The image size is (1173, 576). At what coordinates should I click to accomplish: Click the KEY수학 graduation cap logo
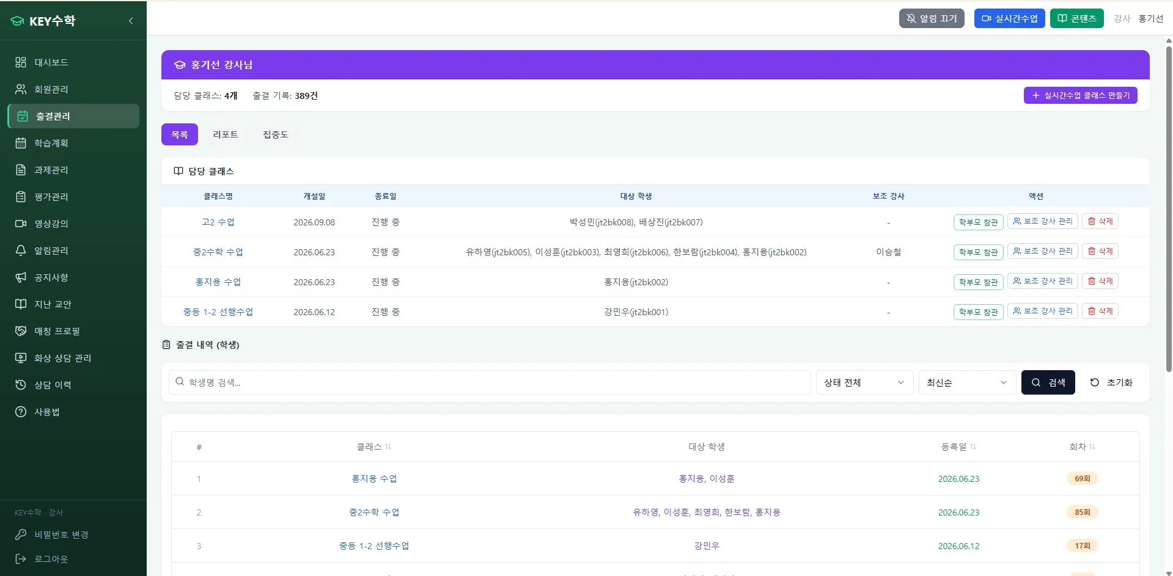17,21
